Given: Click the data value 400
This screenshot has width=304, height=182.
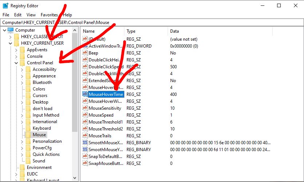Looking at the screenshot, I should (173, 94).
